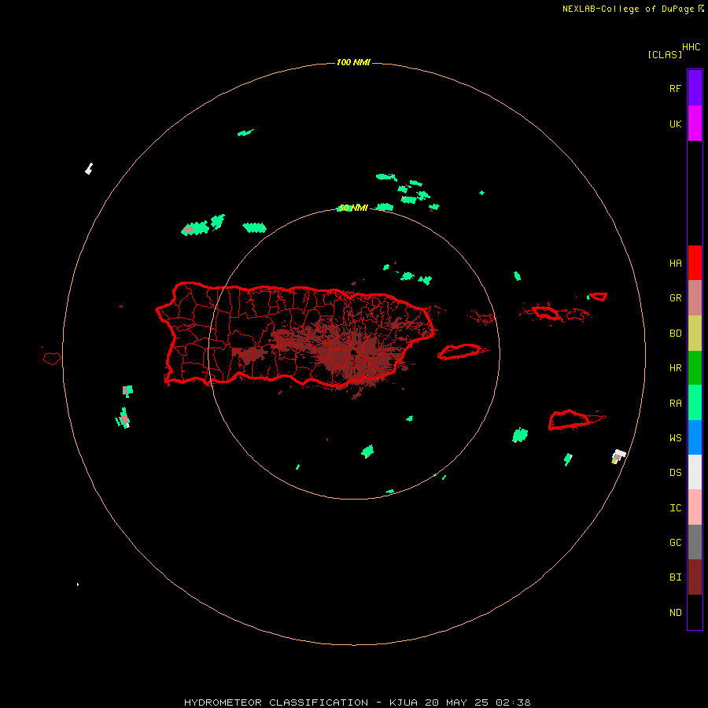Click the BD legend label
The width and height of the screenshot is (708, 708).
click(675, 334)
